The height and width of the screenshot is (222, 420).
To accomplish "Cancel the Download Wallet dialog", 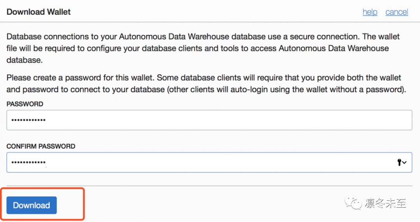I will pos(397,12).
